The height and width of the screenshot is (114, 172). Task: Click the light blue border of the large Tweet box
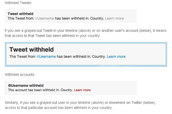86,66
